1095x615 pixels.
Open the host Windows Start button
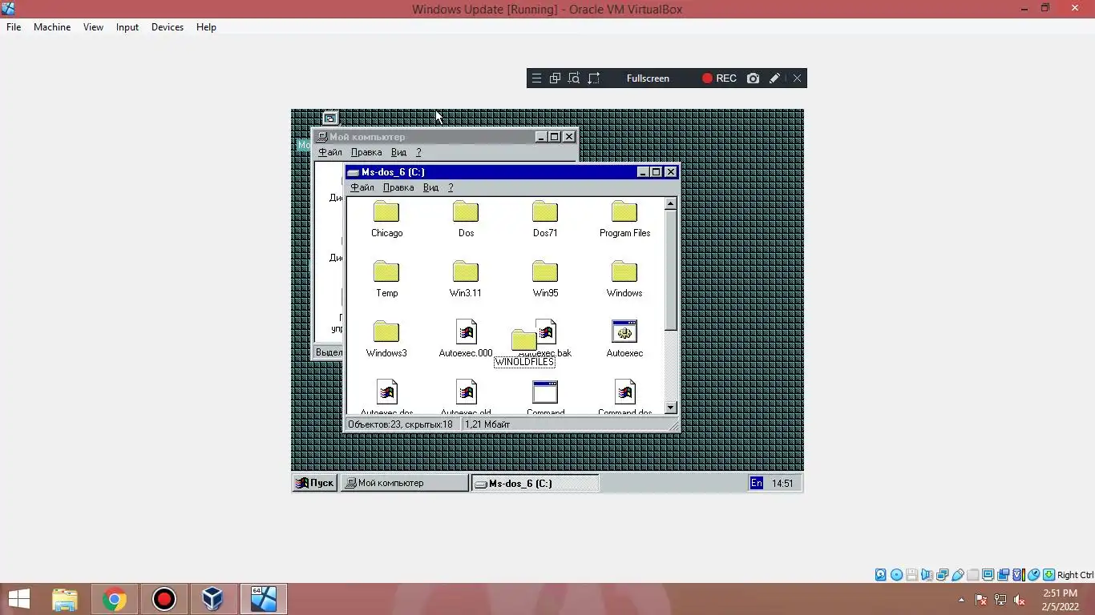coord(18,599)
